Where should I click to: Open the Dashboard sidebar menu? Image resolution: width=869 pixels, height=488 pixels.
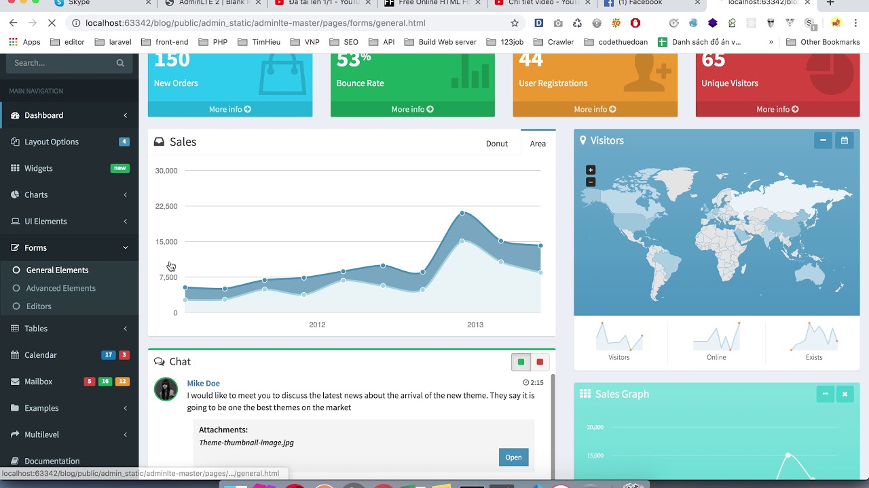pos(69,115)
